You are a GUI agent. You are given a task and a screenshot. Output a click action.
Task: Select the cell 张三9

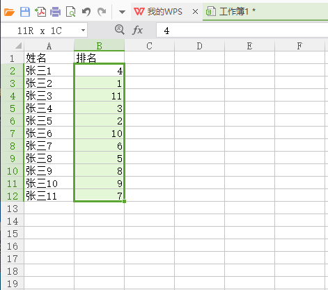point(49,170)
